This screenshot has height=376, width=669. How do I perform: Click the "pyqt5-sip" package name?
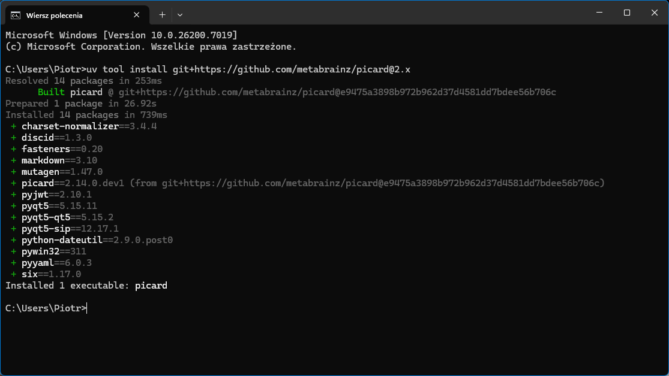tap(46, 229)
